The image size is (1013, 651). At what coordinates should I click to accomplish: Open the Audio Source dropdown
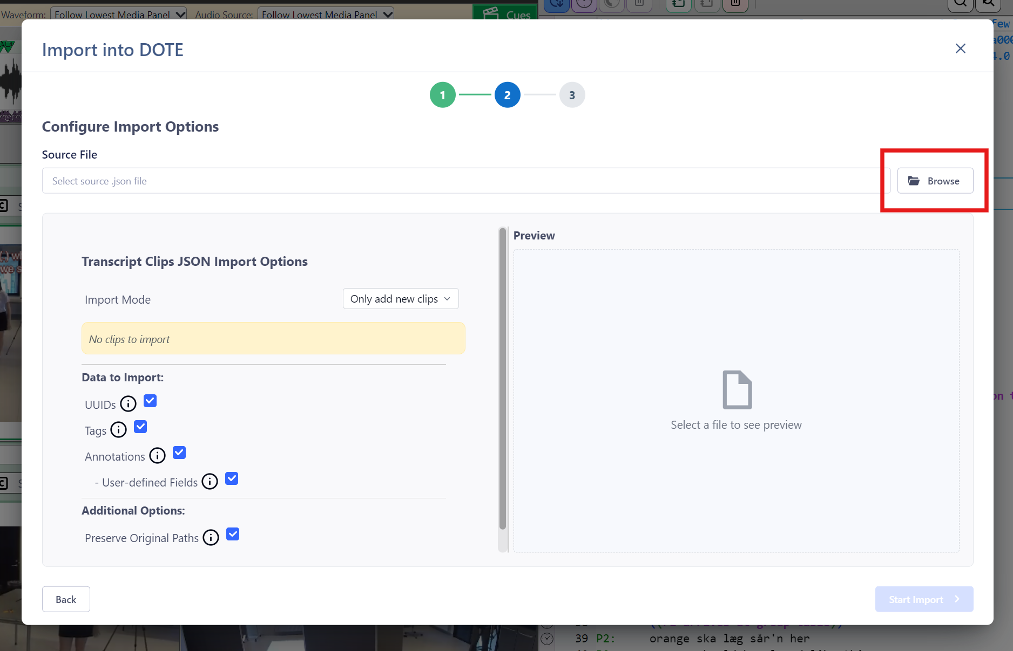click(326, 14)
